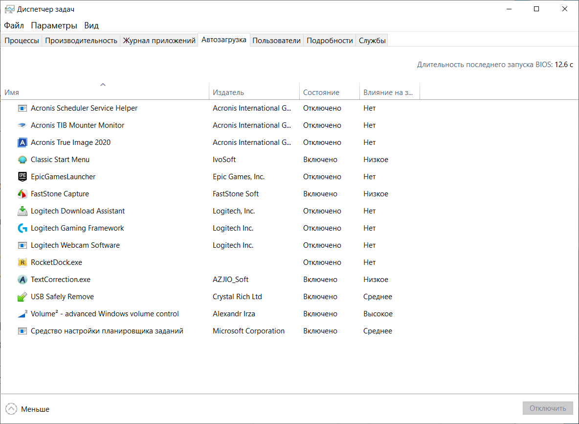Select the RocketDock.exe icon

(x=22, y=262)
